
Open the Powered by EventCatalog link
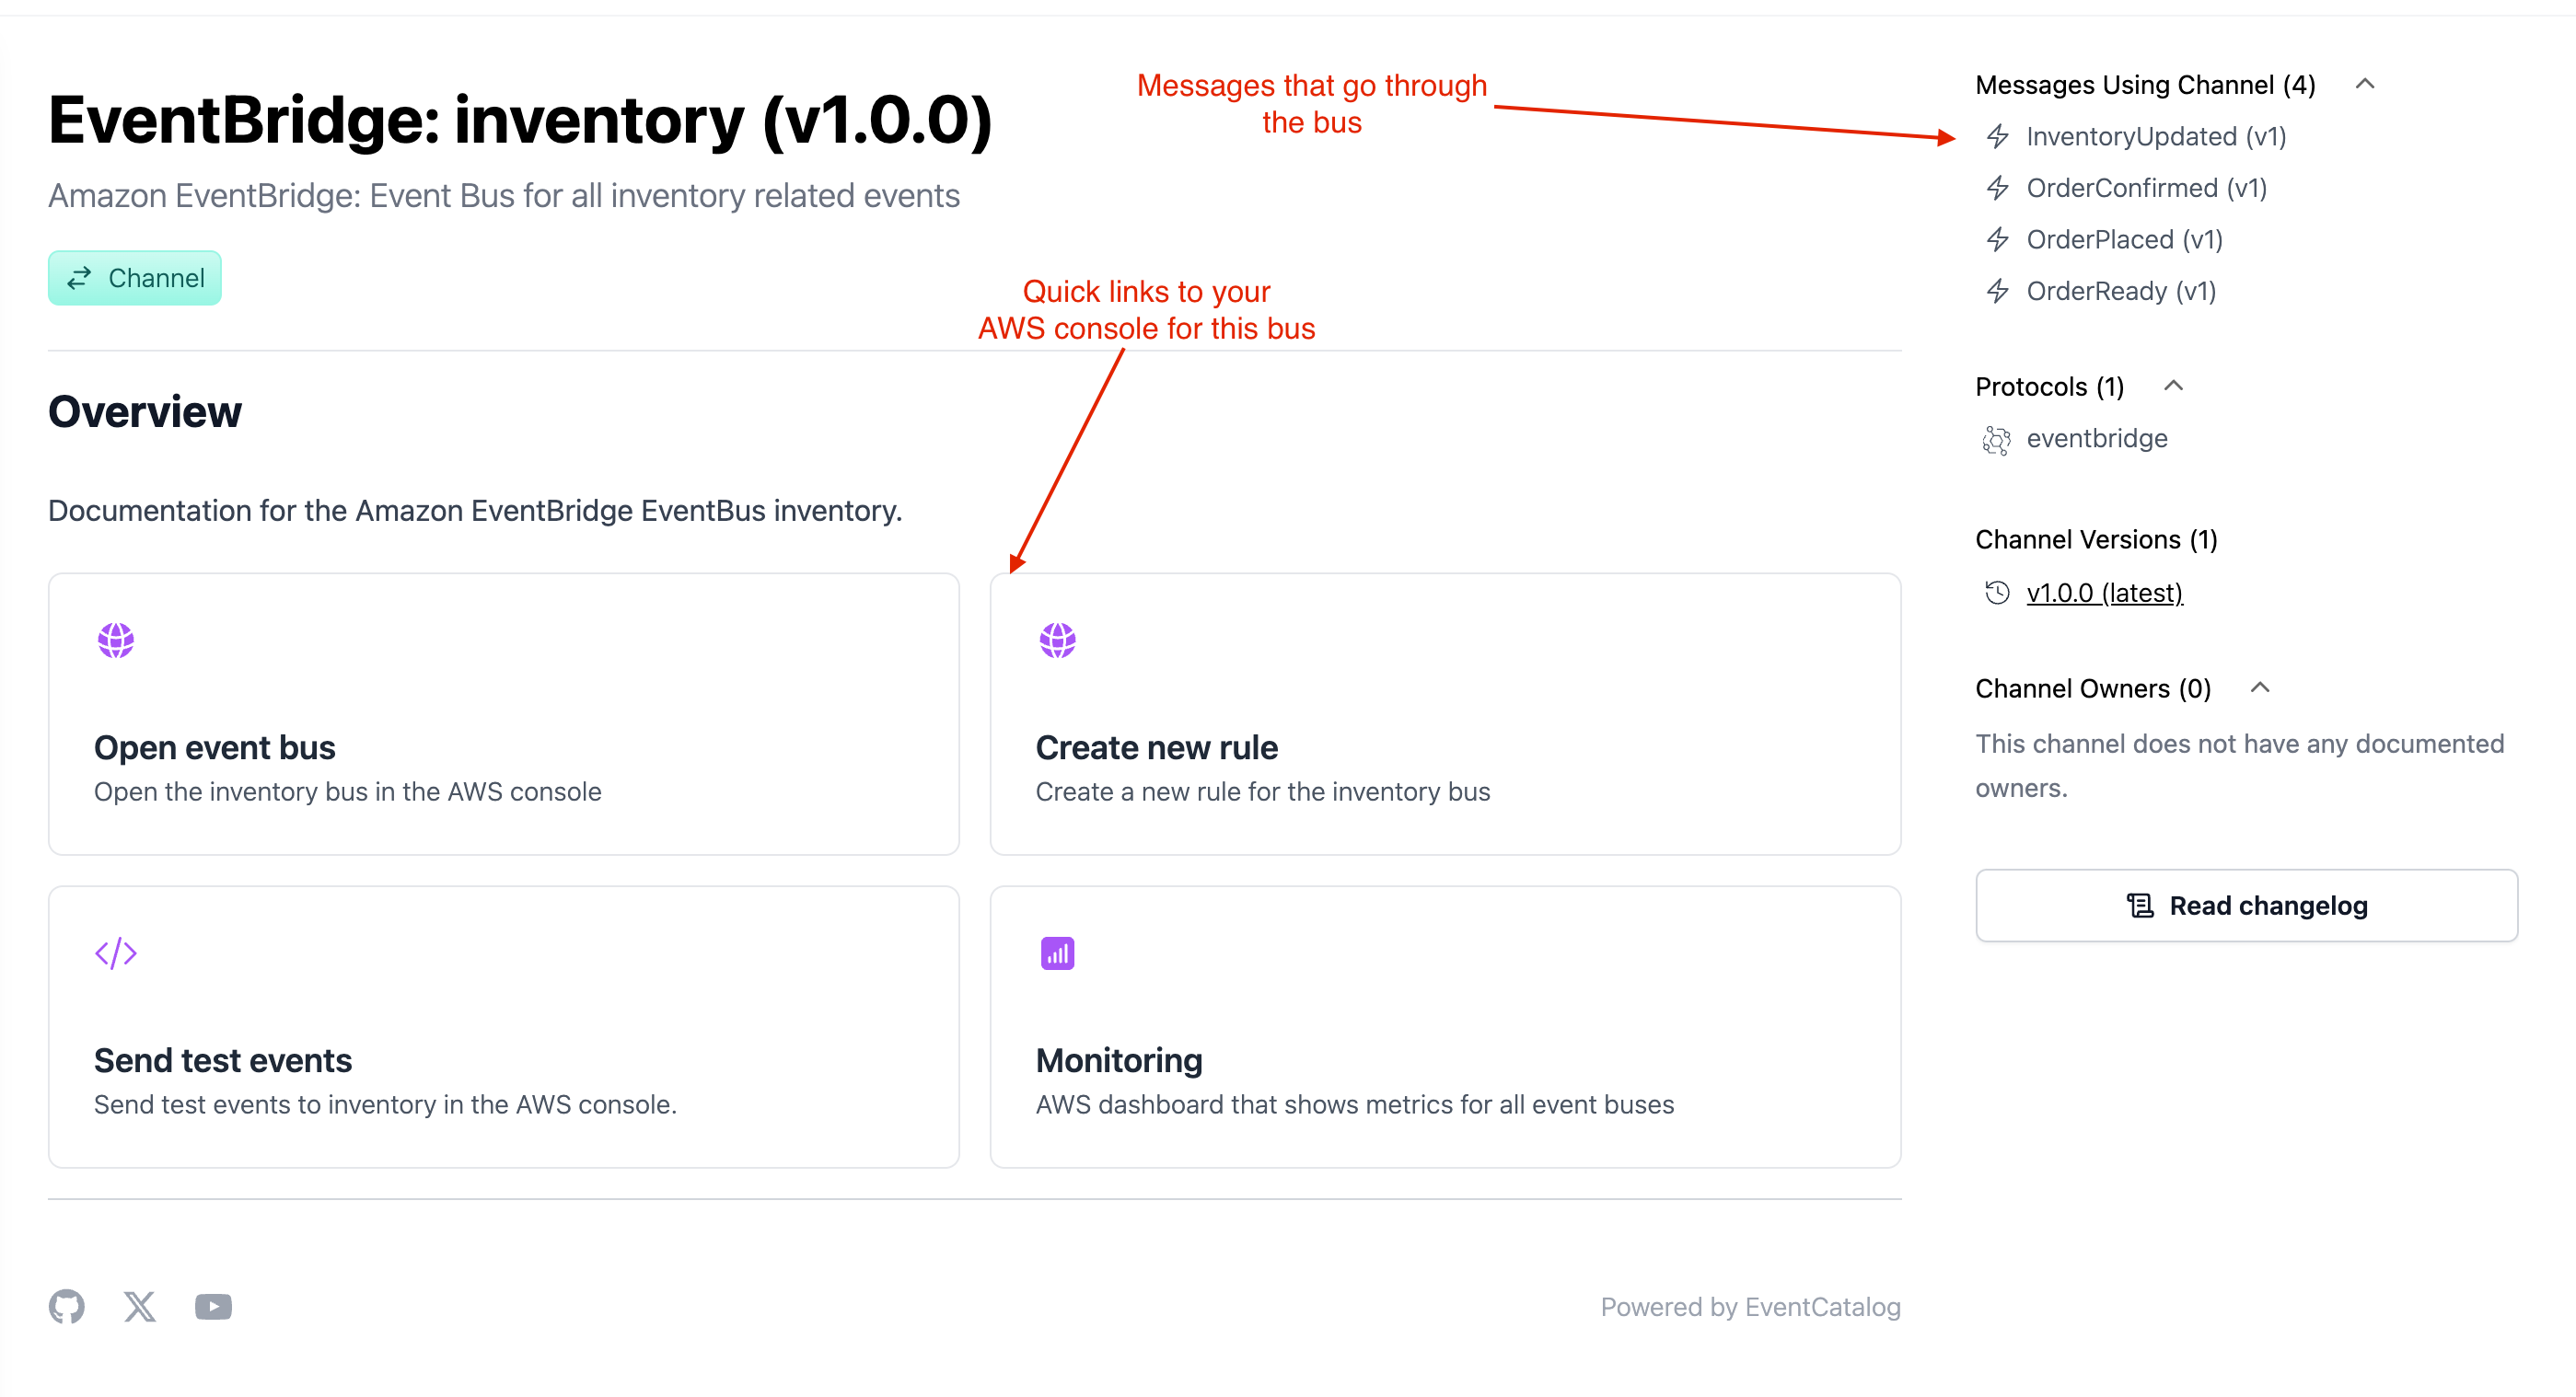(x=1750, y=1306)
